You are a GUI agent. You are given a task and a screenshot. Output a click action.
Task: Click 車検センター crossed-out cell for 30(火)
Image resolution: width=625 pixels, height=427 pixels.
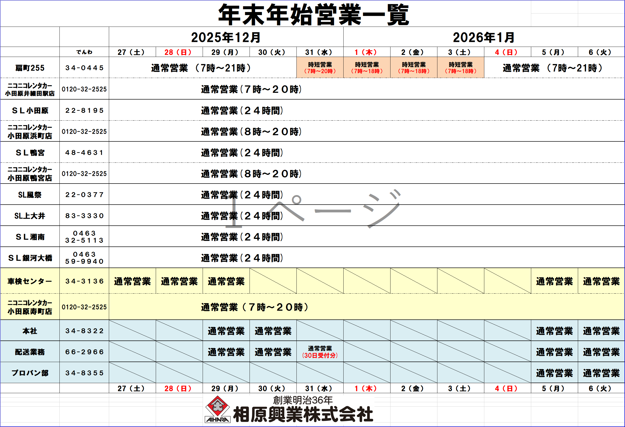273,281
